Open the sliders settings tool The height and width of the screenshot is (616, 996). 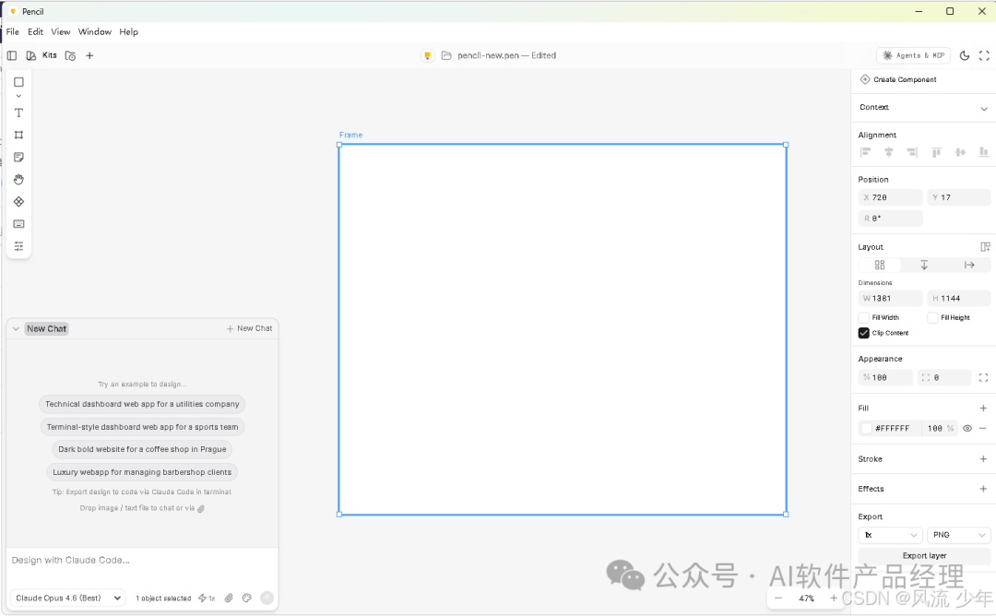19,246
